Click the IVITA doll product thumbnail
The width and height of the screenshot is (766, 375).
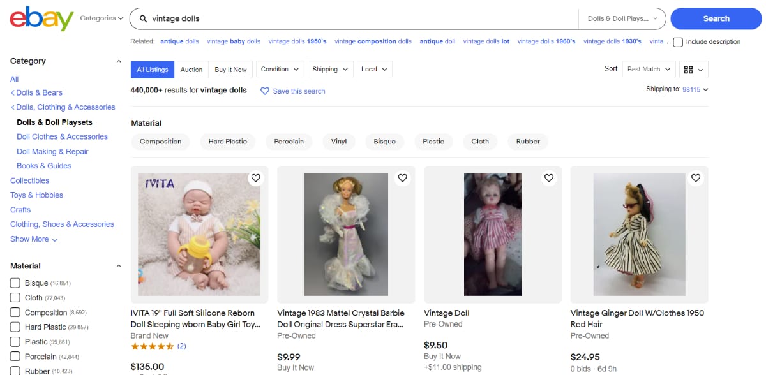click(199, 235)
